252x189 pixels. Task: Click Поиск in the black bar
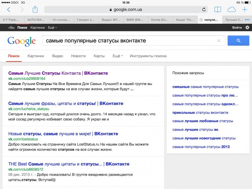coord(22,28)
